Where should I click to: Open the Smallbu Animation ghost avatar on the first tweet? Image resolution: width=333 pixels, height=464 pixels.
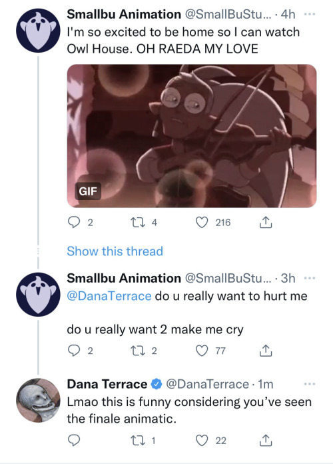tap(38, 31)
